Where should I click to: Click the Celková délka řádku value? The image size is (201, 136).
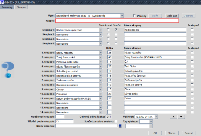(x=109, y=117)
